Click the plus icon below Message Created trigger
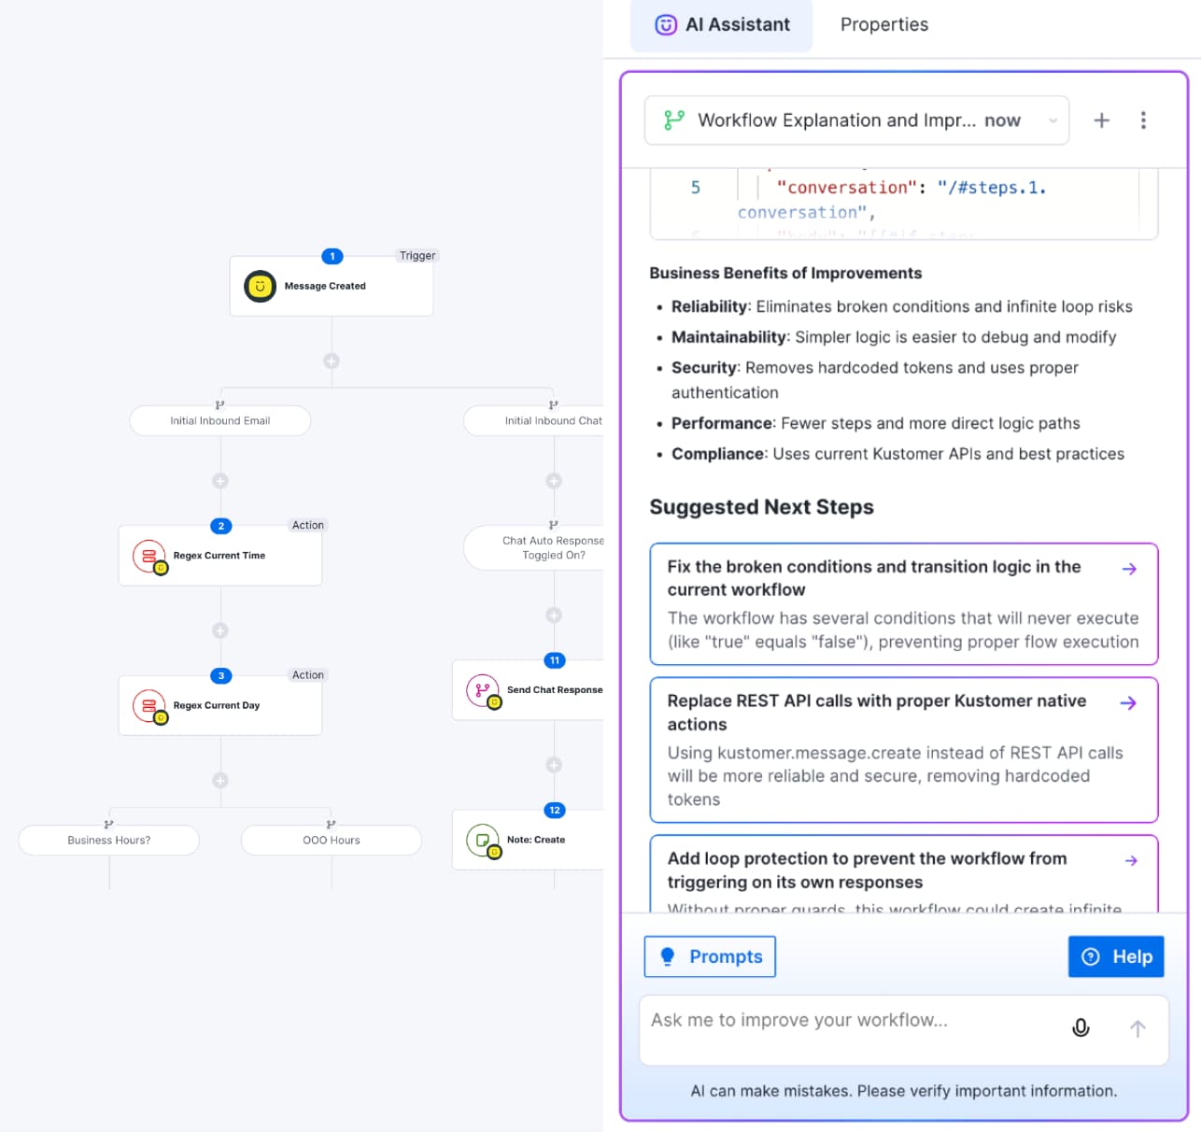 (332, 360)
